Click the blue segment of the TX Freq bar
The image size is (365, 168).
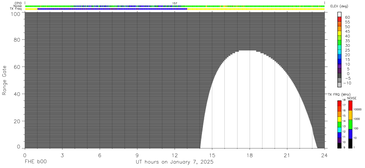(112, 9)
